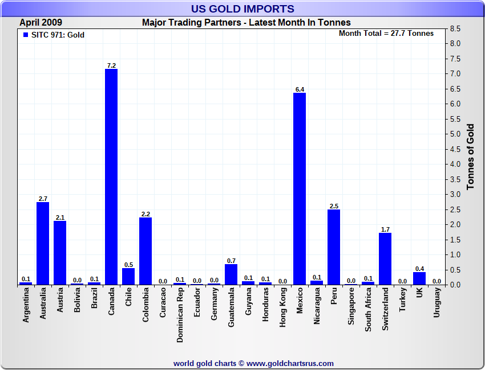Click the 2.5 value above Peru bar
Viewport: 485px width, 370px height.
point(334,206)
